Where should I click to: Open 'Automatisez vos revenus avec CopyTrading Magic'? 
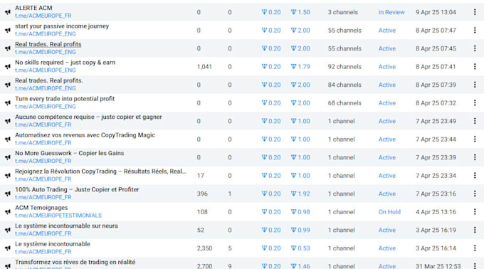pyautogui.click(x=85, y=135)
